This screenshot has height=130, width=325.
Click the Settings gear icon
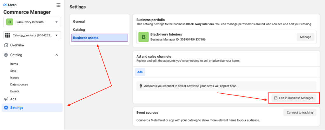(6, 108)
